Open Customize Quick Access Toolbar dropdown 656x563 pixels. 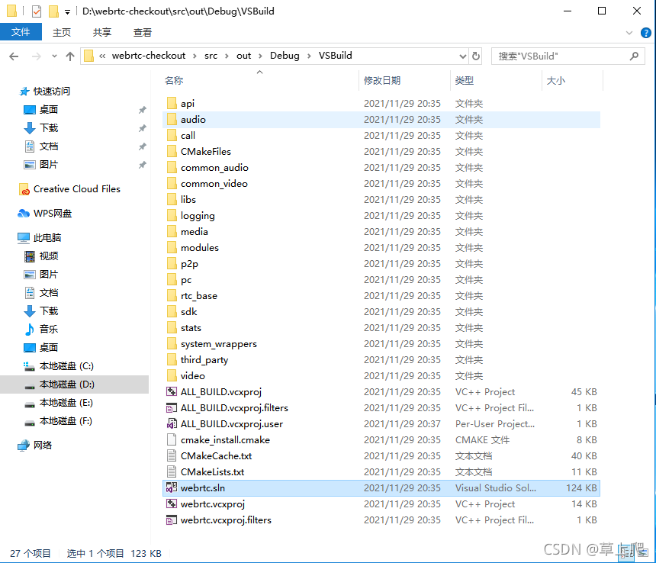(x=67, y=12)
